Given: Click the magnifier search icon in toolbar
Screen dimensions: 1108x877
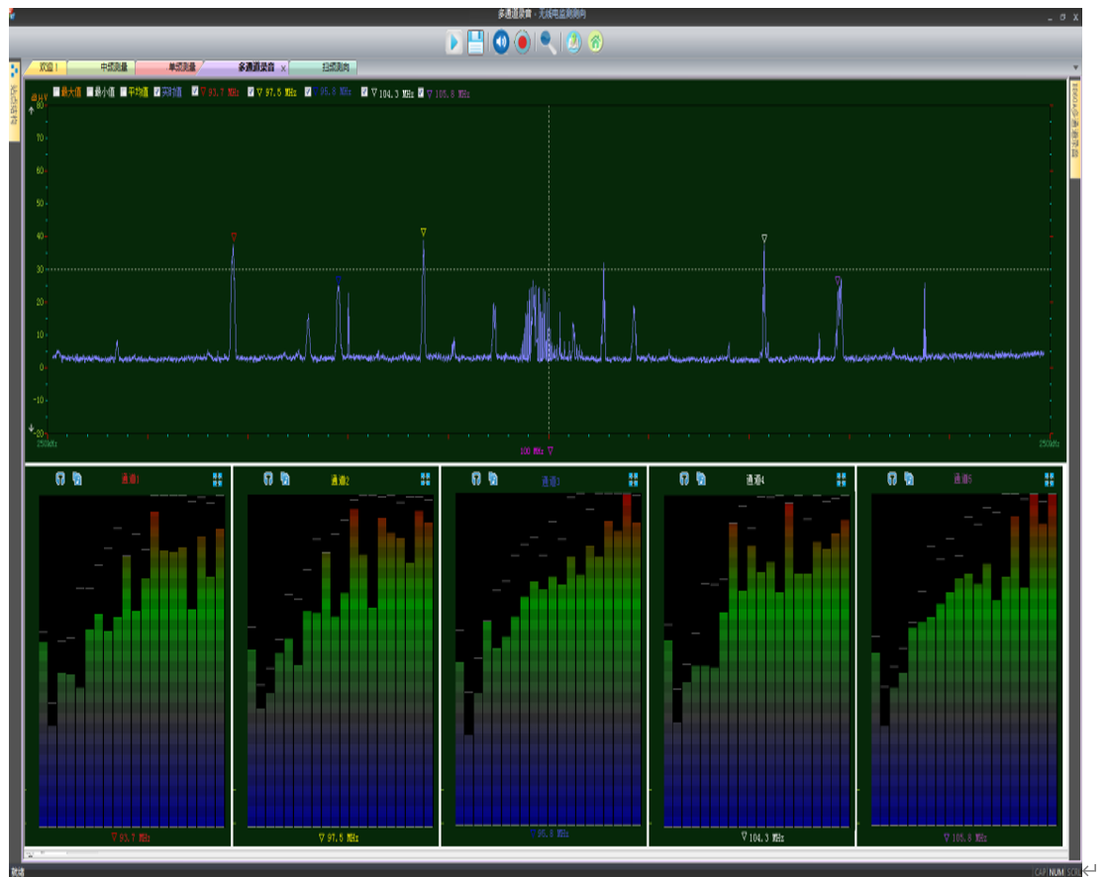Looking at the screenshot, I should [548, 42].
